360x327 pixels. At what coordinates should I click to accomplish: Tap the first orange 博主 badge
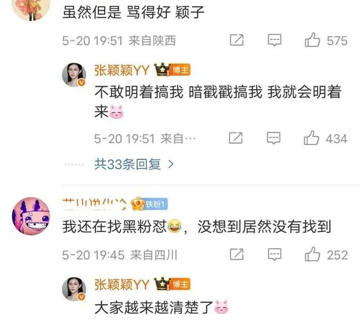coord(180,70)
